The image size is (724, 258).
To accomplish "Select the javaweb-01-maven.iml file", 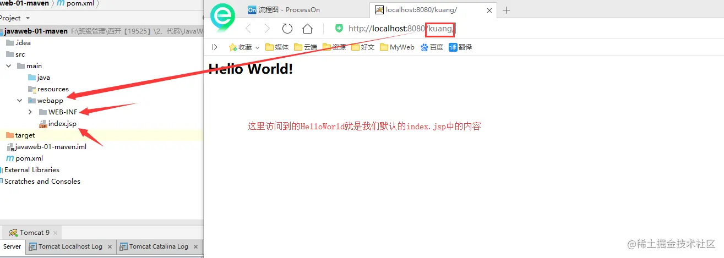I will click(x=46, y=147).
